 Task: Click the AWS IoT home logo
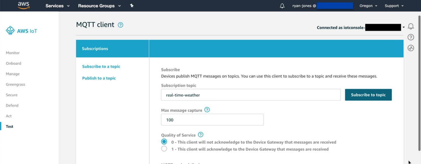(22, 31)
